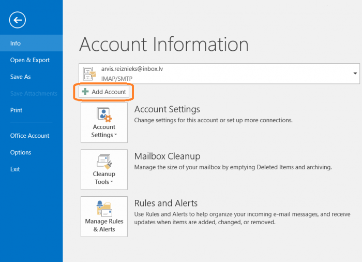The width and height of the screenshot is (362, 262).
Task: Click the Manage Rules folder icon
Action: [104, 209]
